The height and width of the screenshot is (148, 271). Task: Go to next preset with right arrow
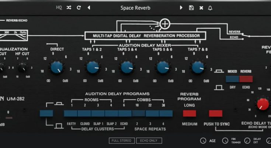pos(181,8)
